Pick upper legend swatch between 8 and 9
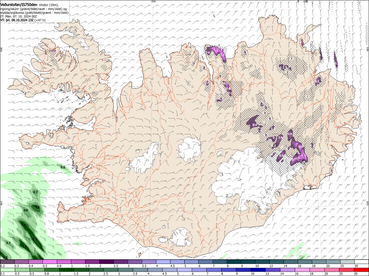 [234, 262]
